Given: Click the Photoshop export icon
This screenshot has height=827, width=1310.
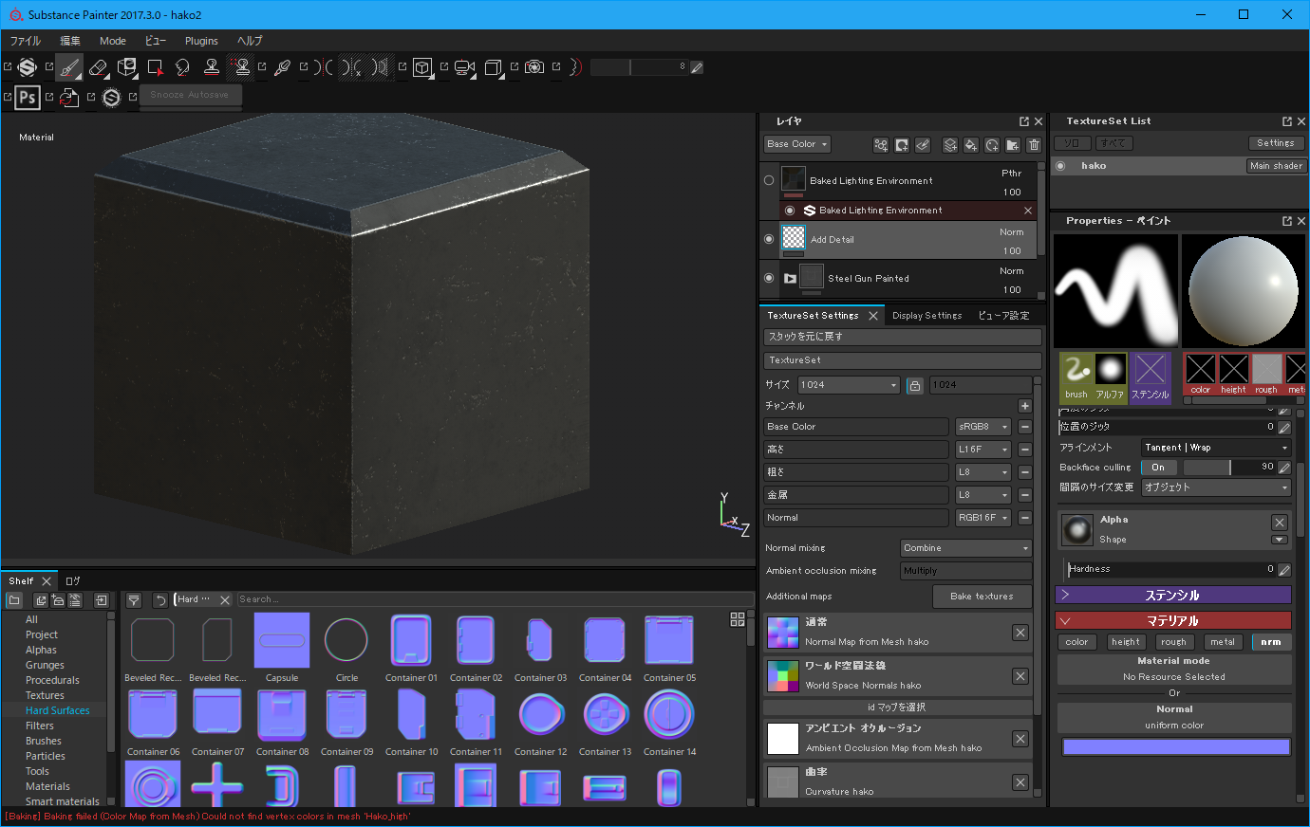Looking at the screenshot, I should click(x=28, y=97).
